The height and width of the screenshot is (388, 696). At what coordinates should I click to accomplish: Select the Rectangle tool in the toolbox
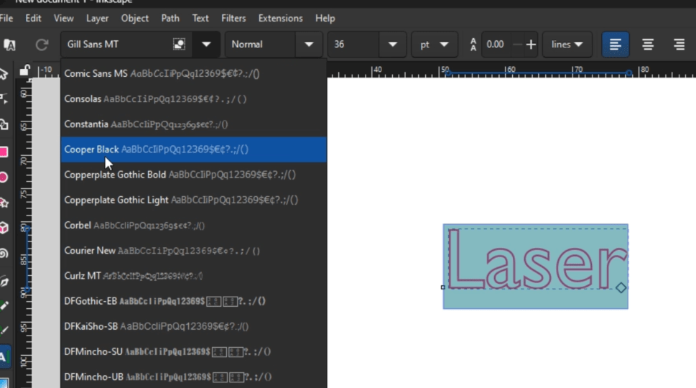[x=4, y=152]
